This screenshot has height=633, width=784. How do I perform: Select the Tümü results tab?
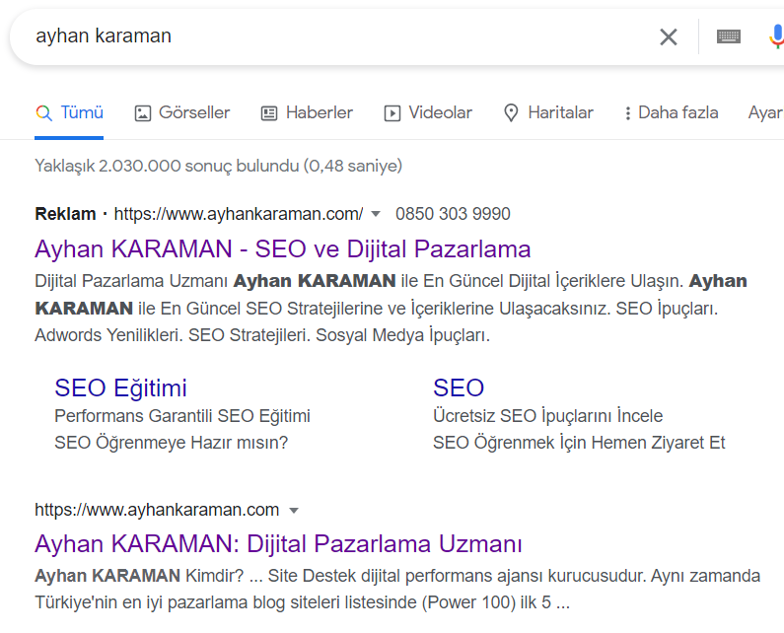point(69,113)
